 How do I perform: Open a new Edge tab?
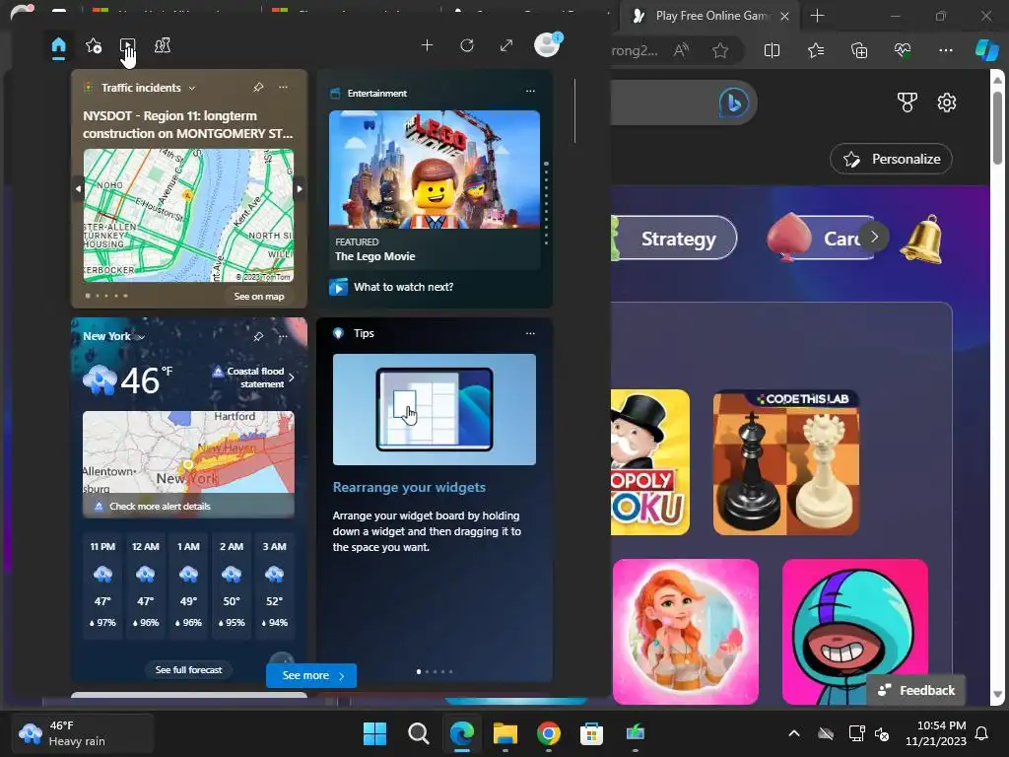coord(817,16)
